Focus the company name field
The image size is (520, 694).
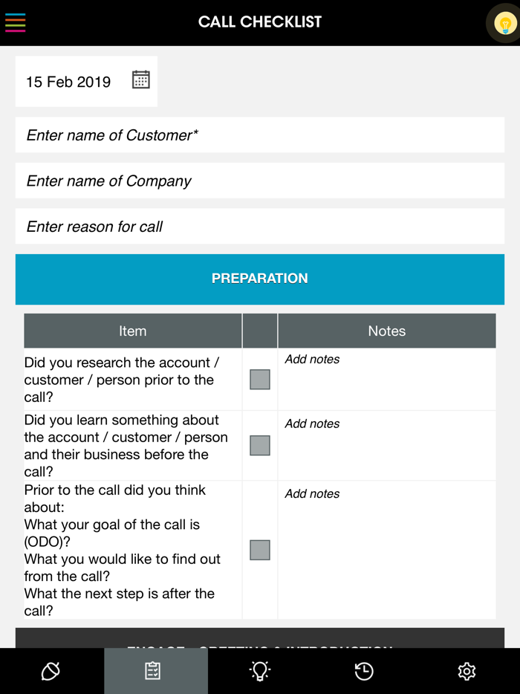pos(260,181)
